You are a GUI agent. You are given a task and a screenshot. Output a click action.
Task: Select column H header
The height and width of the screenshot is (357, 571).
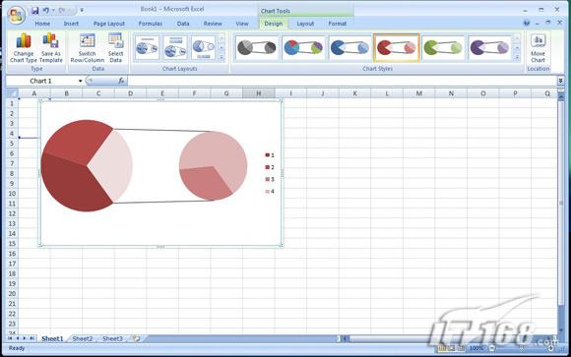[x=259, y=93]
